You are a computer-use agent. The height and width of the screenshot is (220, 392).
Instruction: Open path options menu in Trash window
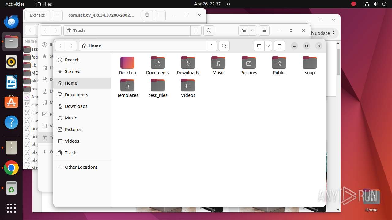pos(196,31)
